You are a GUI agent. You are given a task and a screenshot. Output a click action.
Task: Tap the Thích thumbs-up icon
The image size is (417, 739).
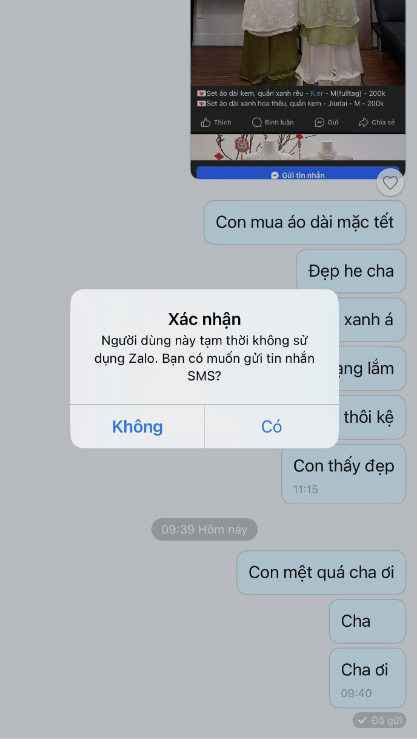[206, 123]
